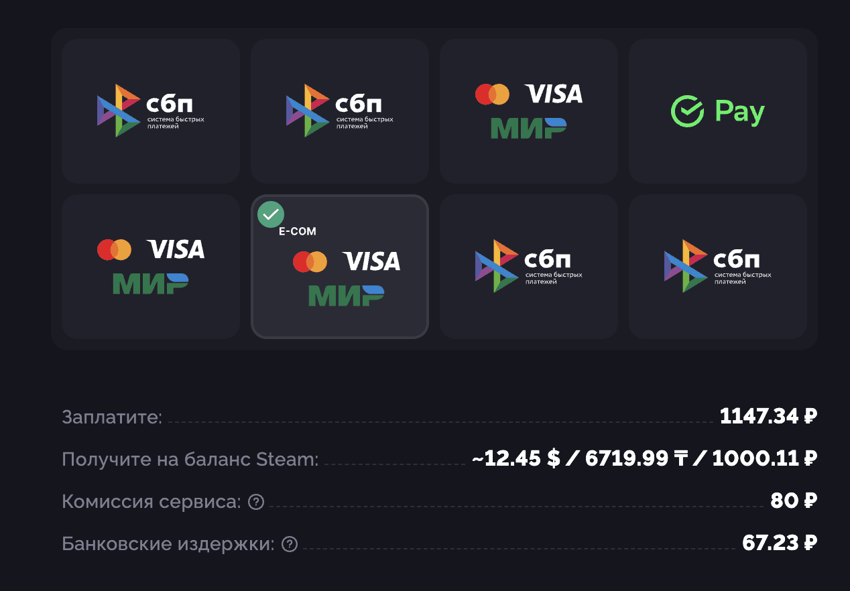Click the E-COM label text
This screenshot has height=591, width=850.
click(x=297, y=231)
